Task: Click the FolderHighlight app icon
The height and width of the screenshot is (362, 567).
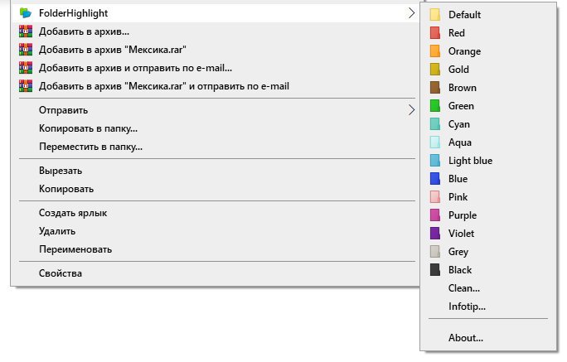Action: pyautogui.click(x=26, y=13)
